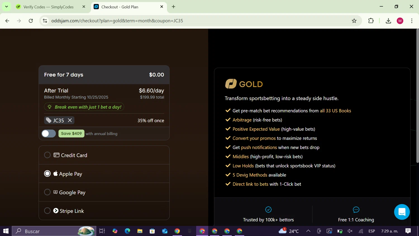Click Positive Expected Value highlighted text
The width and height of the screenshot is (419, 236).
click(x=256, y=129)
